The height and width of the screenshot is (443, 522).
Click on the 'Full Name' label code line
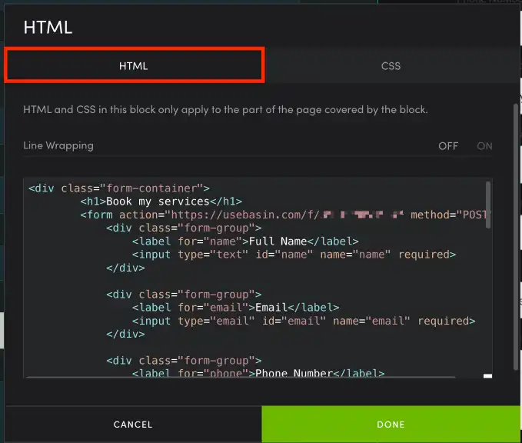point(244,241)
